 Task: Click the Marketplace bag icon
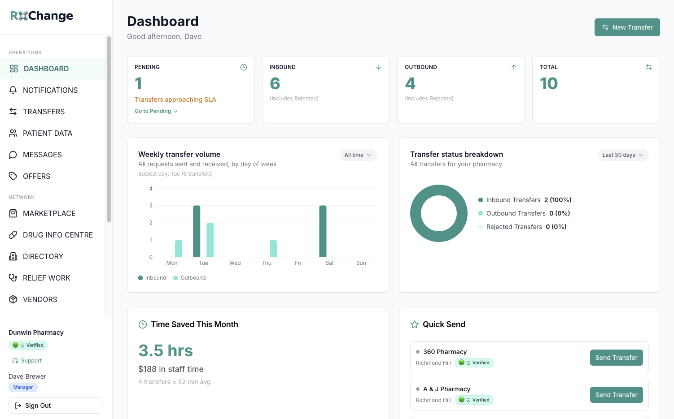[x=13, y=213]
